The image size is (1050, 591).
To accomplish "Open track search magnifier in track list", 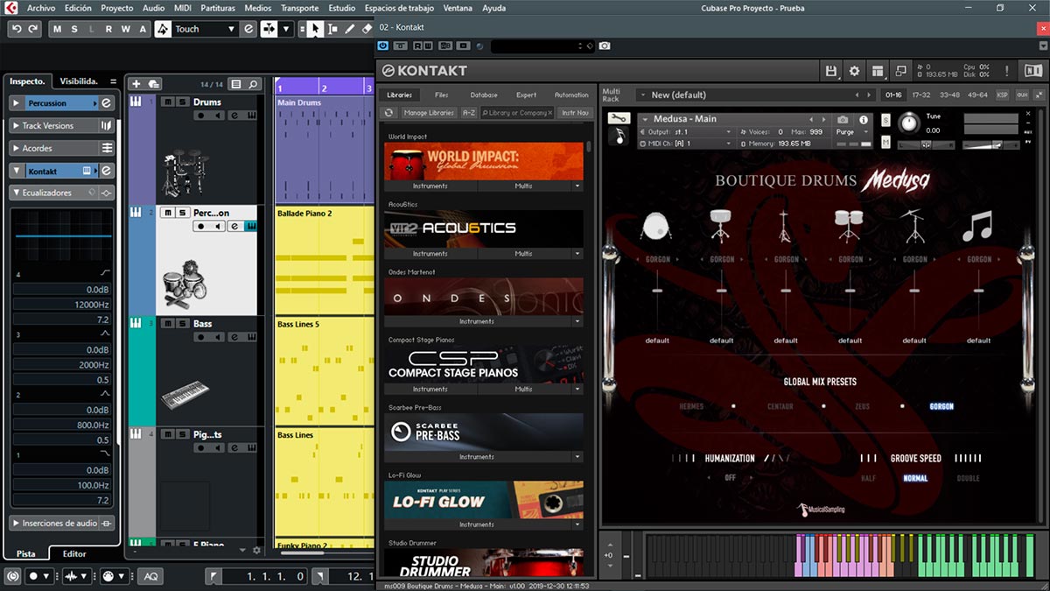I will pyautogui.click(x=253, y=84).
